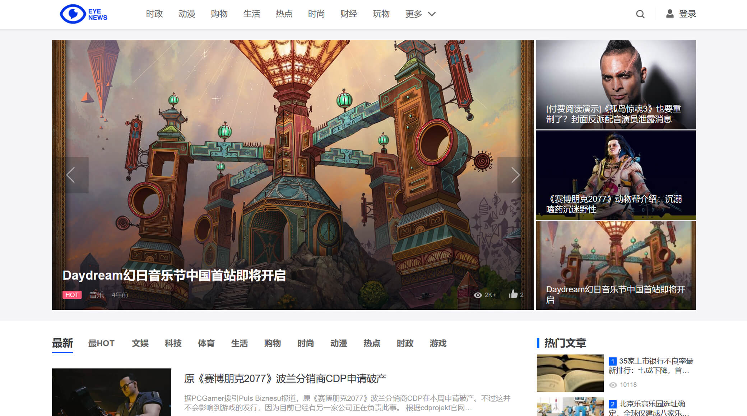The height and width of the screenshot is (416, 747).
Task: Switch to the 购物 article tab
Action: pyautogui.click(x=273, y=343)
